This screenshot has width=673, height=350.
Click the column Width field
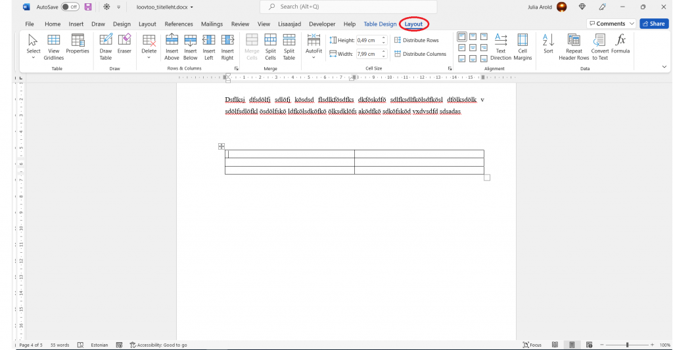(368, 54)
